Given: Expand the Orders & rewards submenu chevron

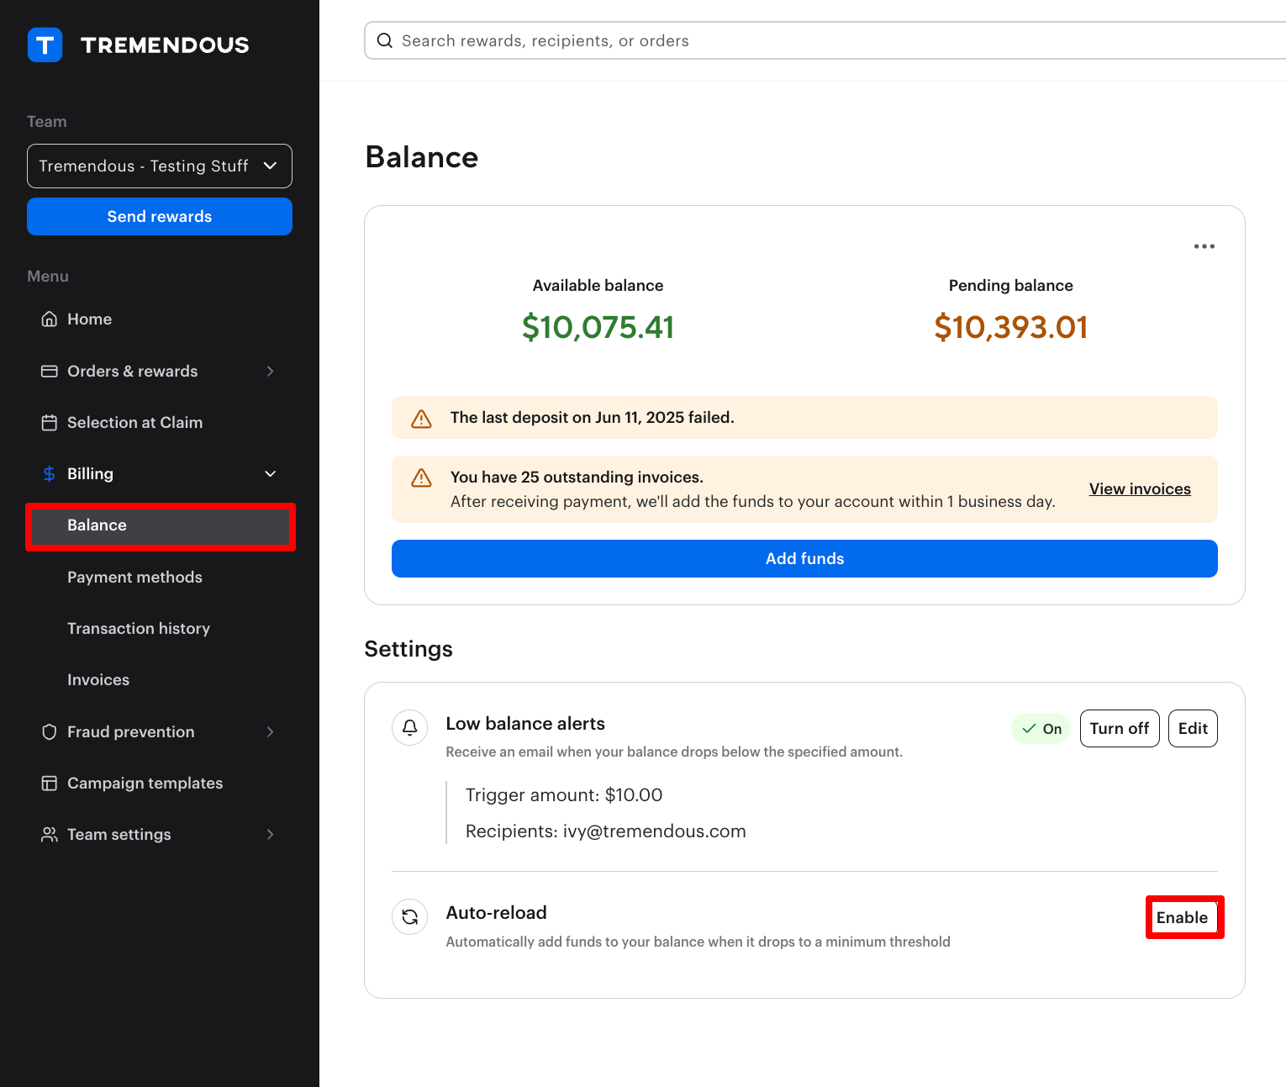Looking at the screenshot, I should click(x=271, y=371).
